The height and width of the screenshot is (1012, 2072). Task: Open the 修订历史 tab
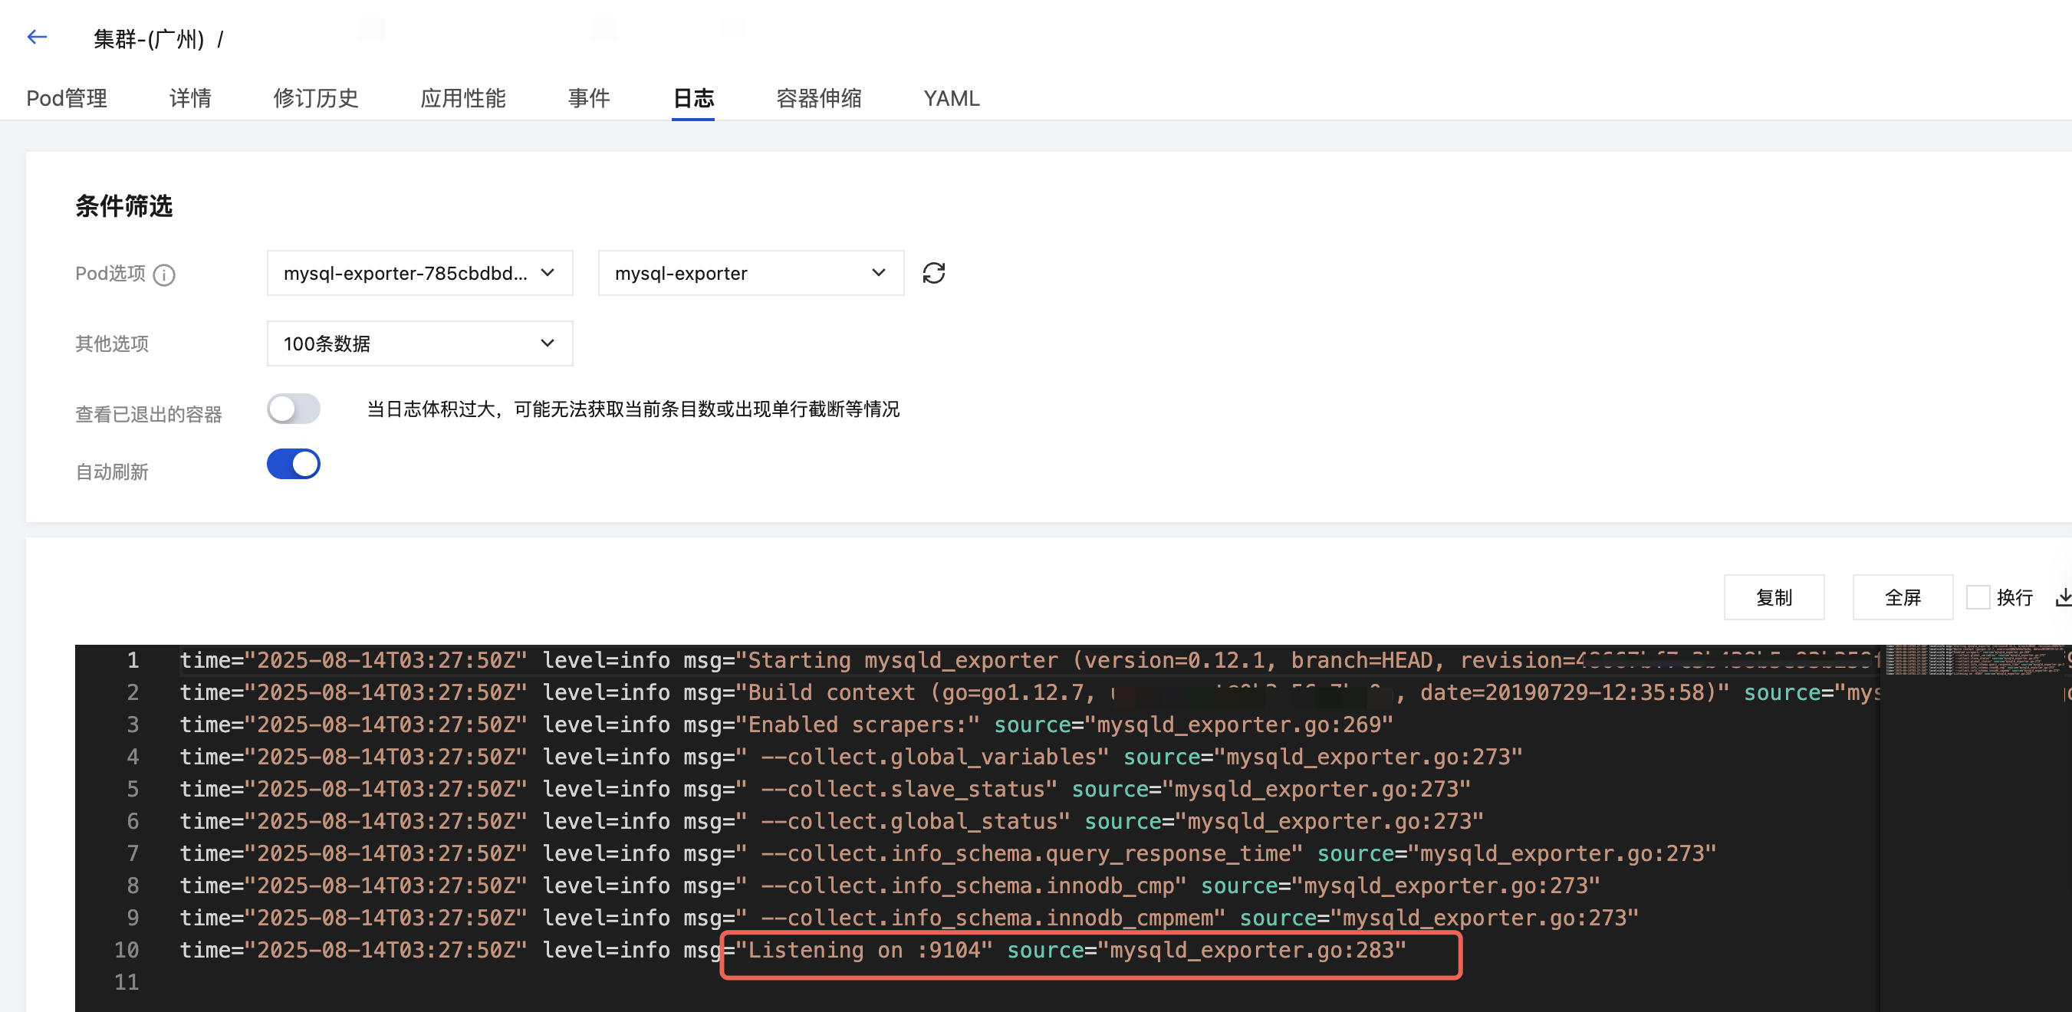point(315,98)
